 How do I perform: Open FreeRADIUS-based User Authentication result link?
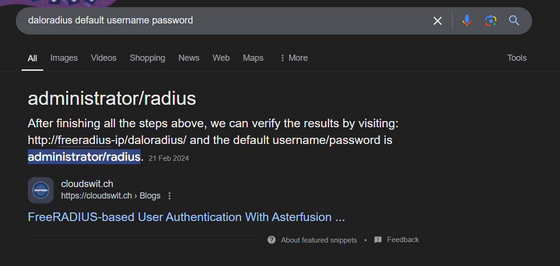(x=187, y=217)
